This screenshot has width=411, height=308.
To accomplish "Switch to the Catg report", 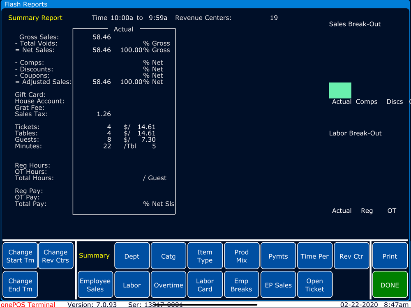I will (x=168, y=255).
